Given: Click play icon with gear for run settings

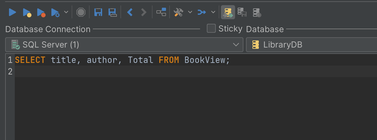Looking at the screenshot, I should click(55, 12).
